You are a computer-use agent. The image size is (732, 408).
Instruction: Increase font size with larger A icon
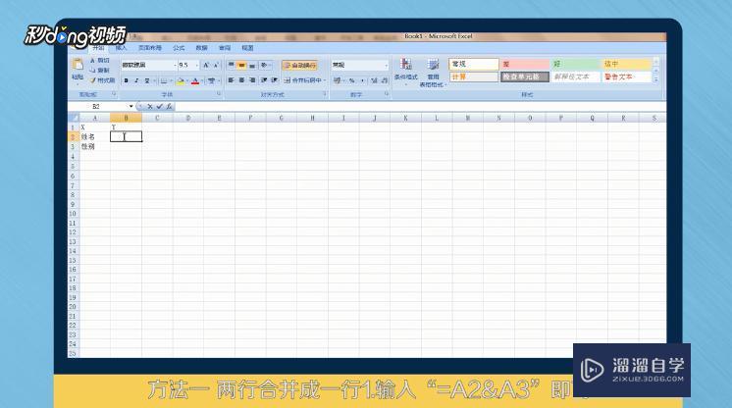206,65
